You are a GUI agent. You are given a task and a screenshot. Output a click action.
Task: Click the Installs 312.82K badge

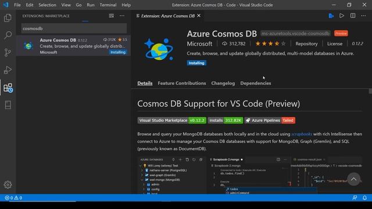[x=226, y=120]
